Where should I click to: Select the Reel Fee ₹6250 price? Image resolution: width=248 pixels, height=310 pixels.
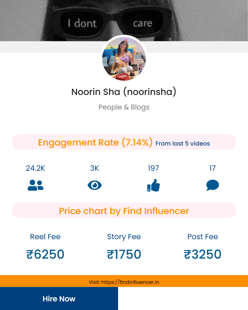(x=45, y=254)
